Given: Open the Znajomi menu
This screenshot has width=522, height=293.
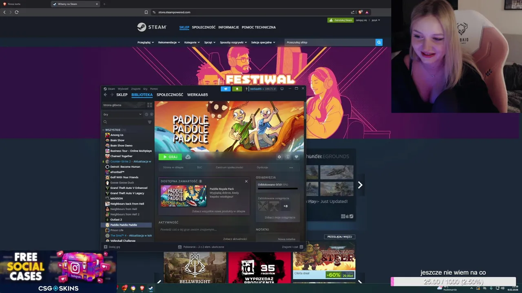Looking at the screenshot, I should coord(136,89).
